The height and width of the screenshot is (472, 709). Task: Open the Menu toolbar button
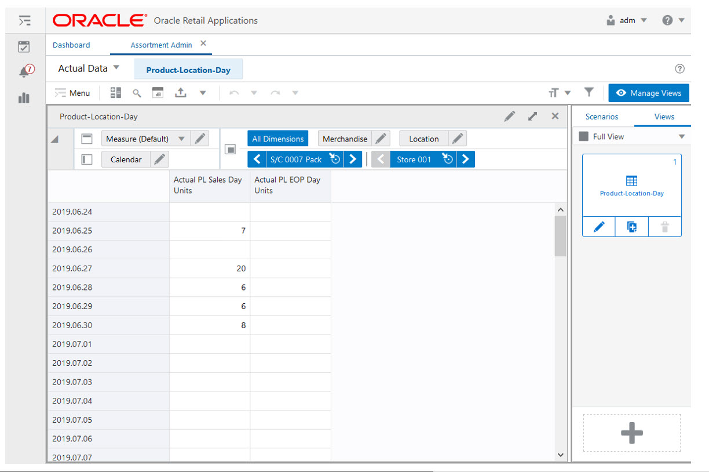pos(72,93)
